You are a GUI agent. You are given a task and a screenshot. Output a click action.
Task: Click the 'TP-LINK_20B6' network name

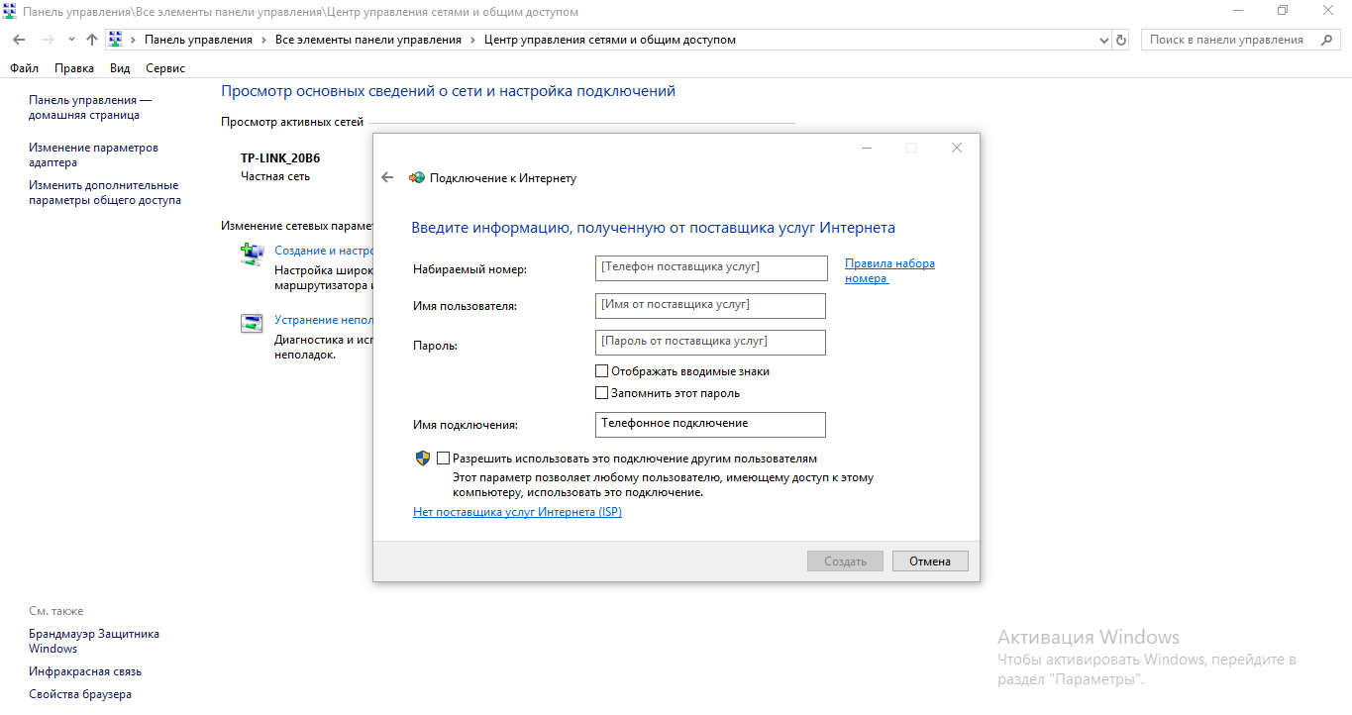point(280,158)
